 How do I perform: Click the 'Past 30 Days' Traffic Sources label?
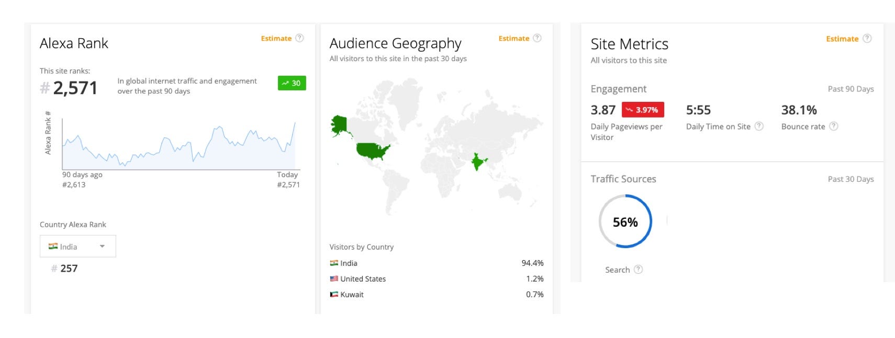tap(851, 179)
